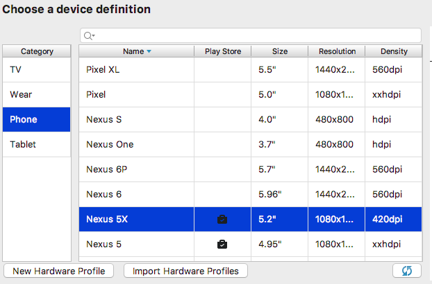The image size is (432, 284).
Task: Click Nexus S hdpi density cell
Action: coord(394,119)
